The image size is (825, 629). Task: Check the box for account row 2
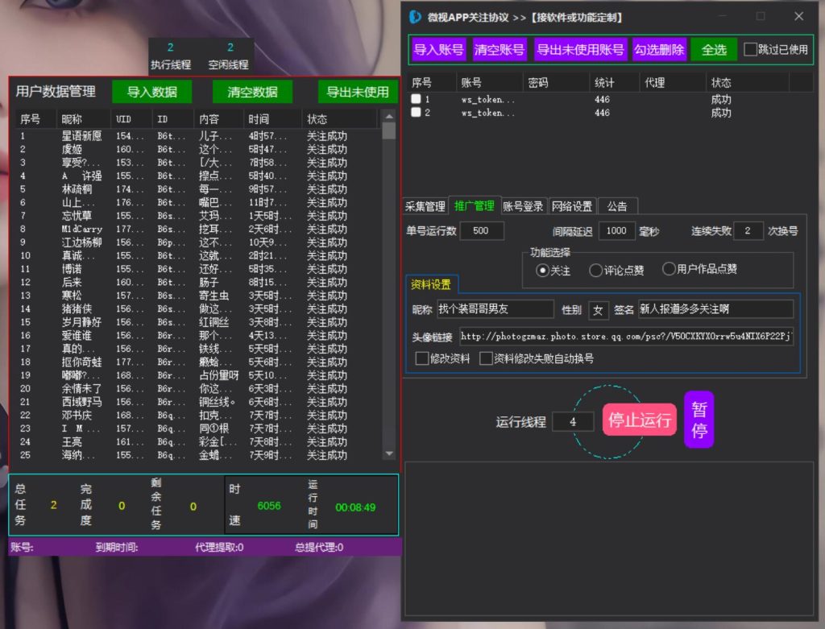pyautogui.click(x=417, y=112)
